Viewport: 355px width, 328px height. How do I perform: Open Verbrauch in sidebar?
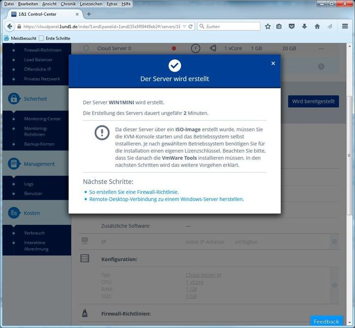coord(34,233)
